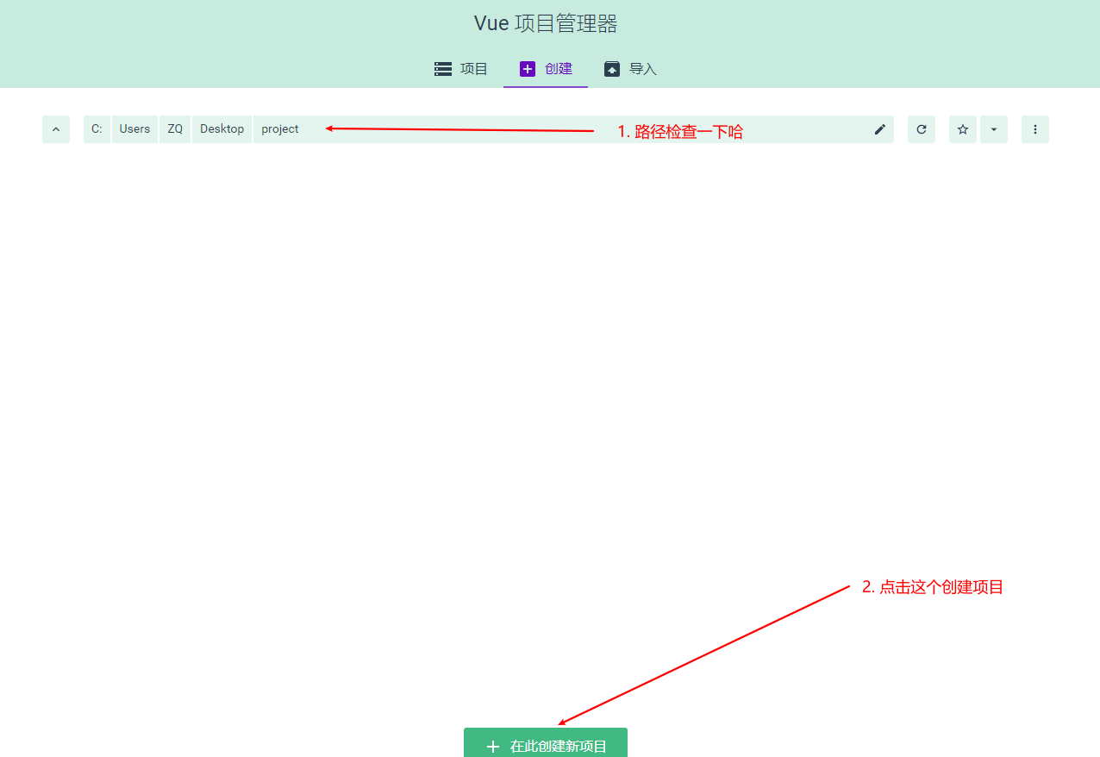Open the 导入 tab
Image resolution: width=1100 pixels, height=757 pixels.
630,69
